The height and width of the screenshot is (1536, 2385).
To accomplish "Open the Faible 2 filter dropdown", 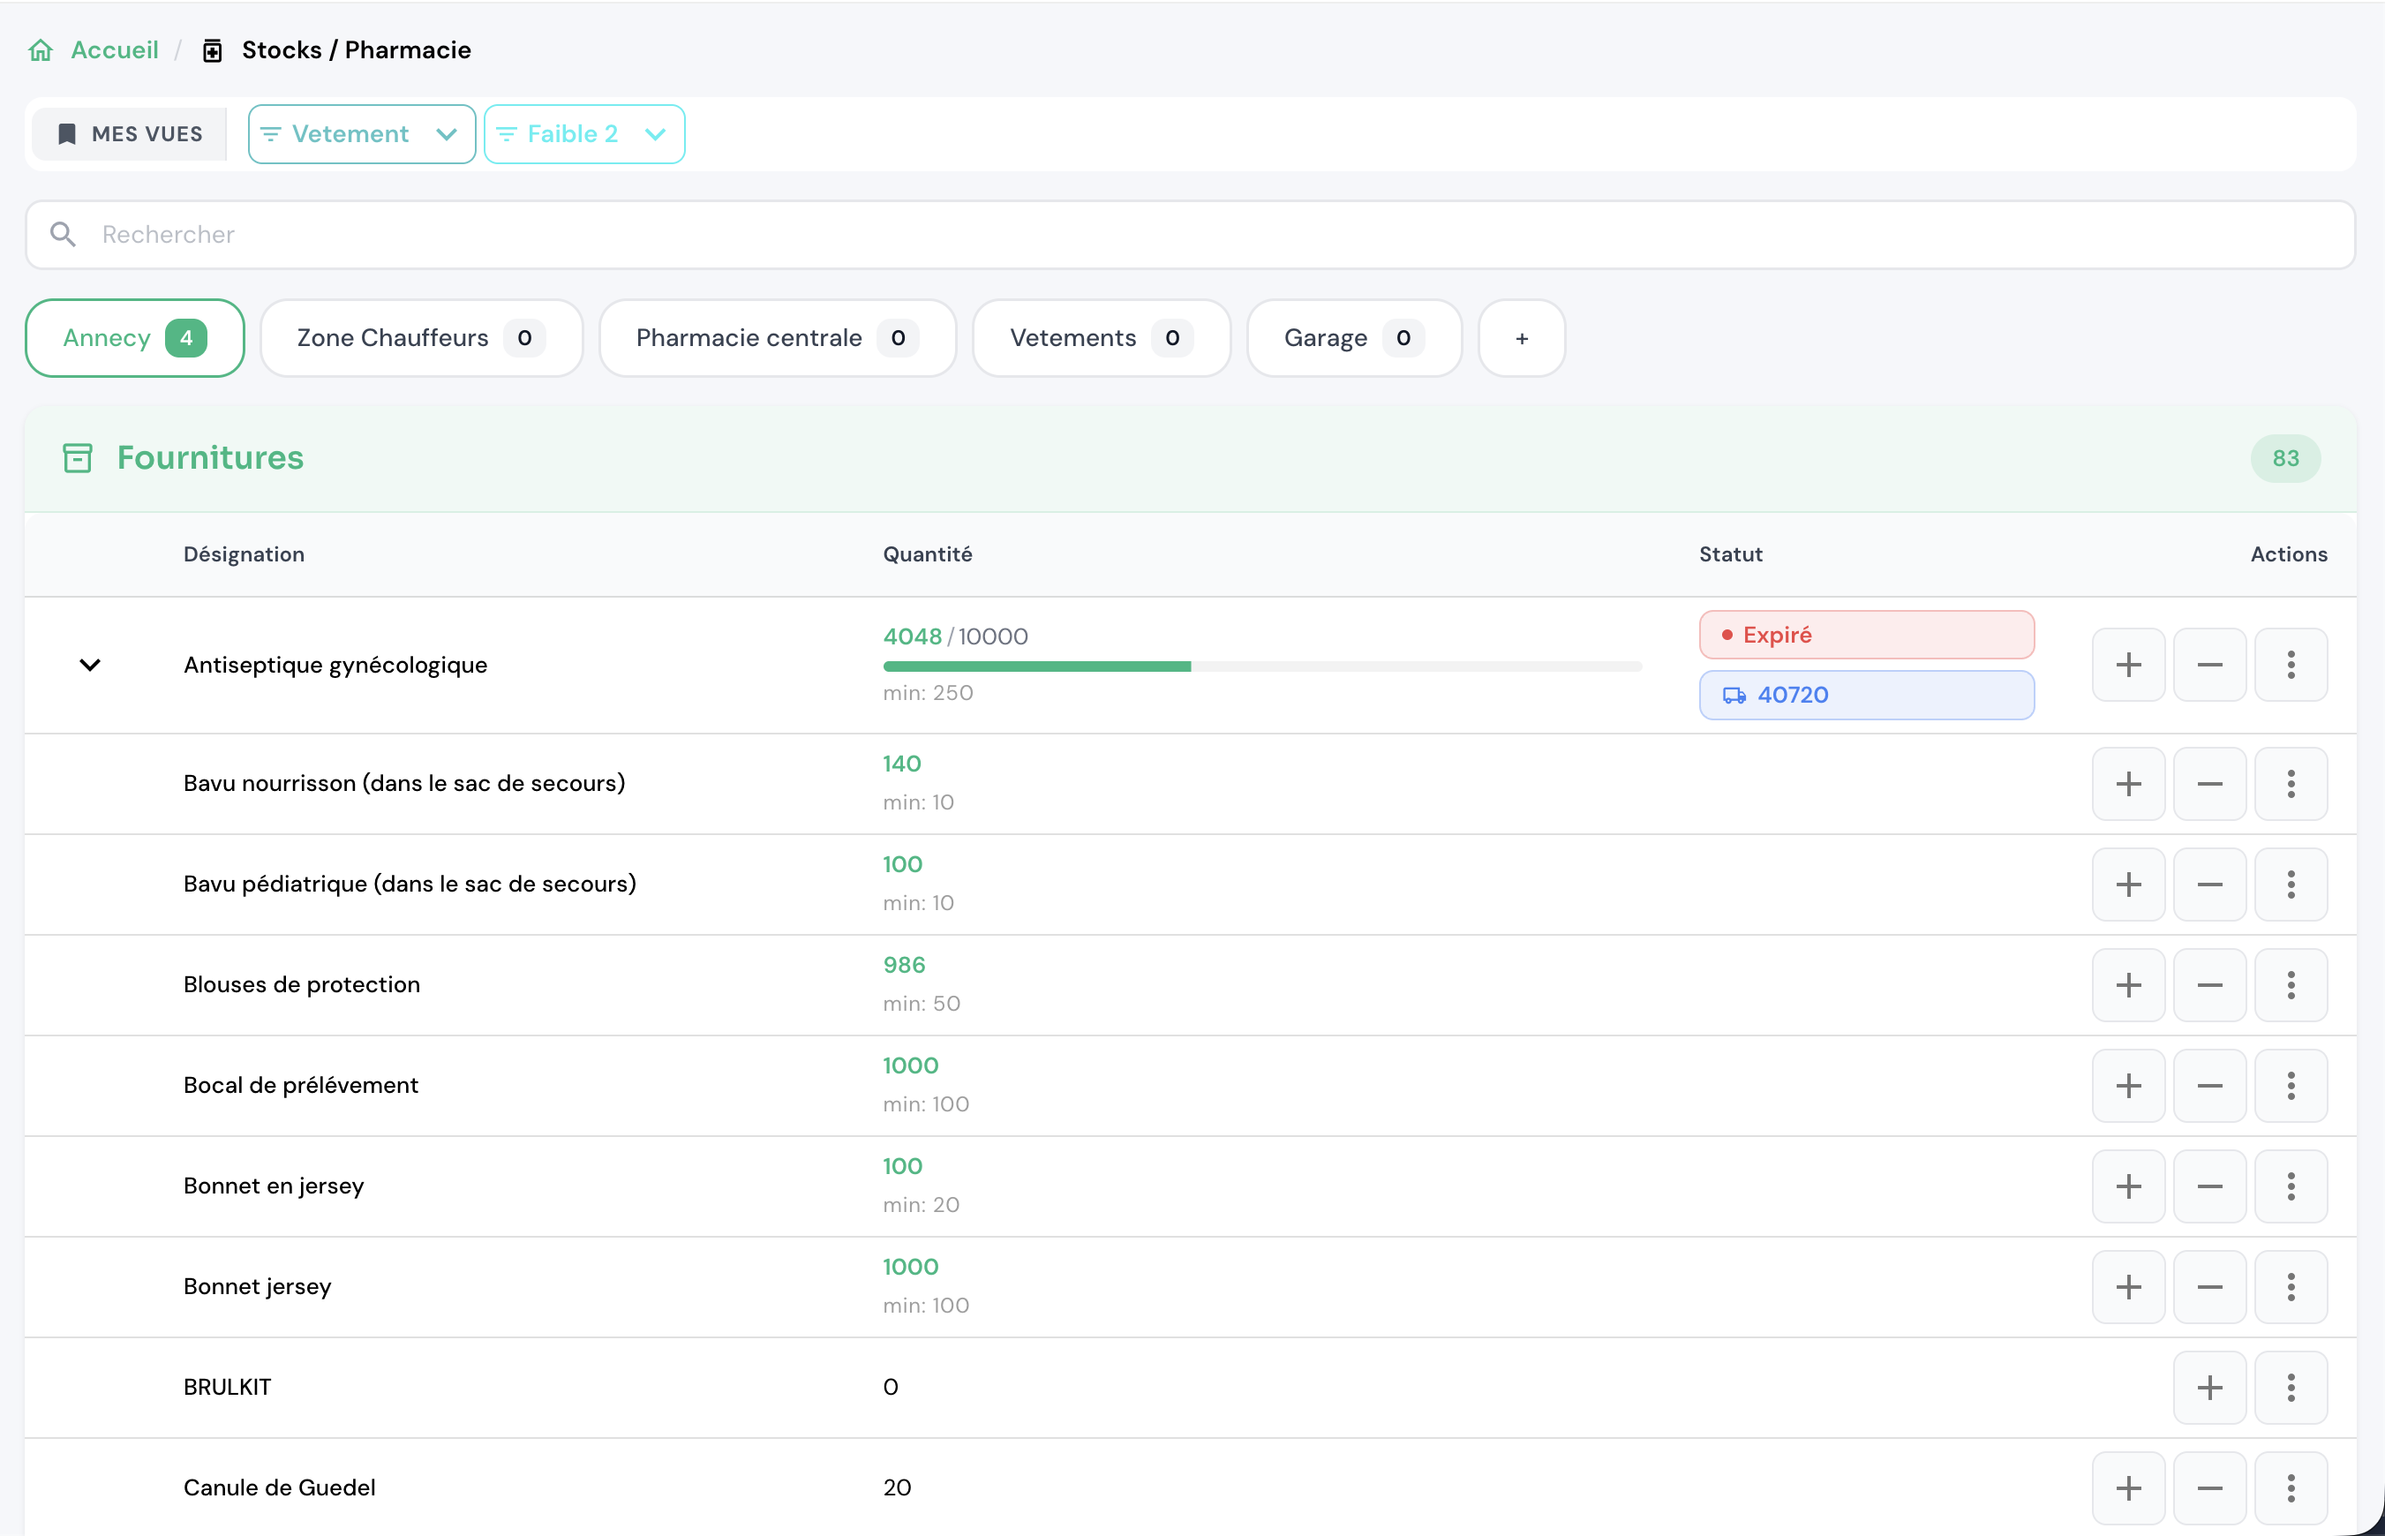I will point(583,135).
